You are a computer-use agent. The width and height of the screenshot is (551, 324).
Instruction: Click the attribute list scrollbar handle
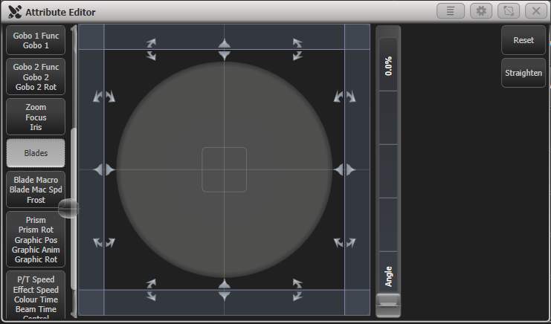(68, 209)
